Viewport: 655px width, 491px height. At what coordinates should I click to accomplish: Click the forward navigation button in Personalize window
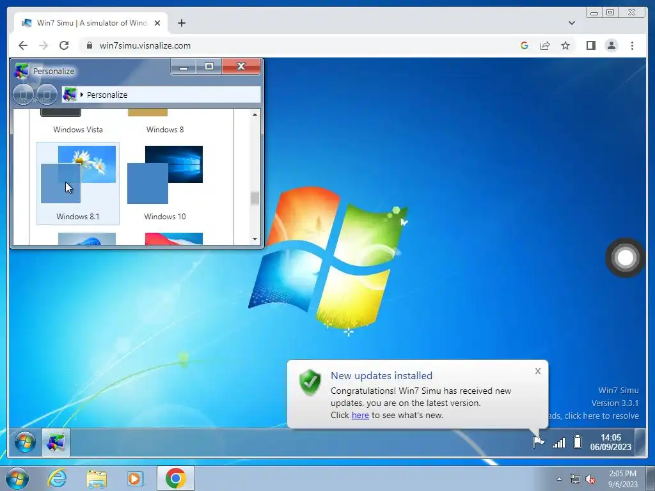click(x=47, y=95)
